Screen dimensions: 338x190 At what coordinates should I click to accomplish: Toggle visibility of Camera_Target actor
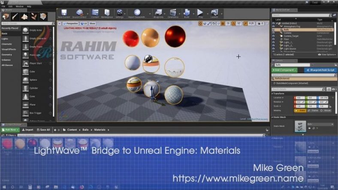[x=273, y=36]
